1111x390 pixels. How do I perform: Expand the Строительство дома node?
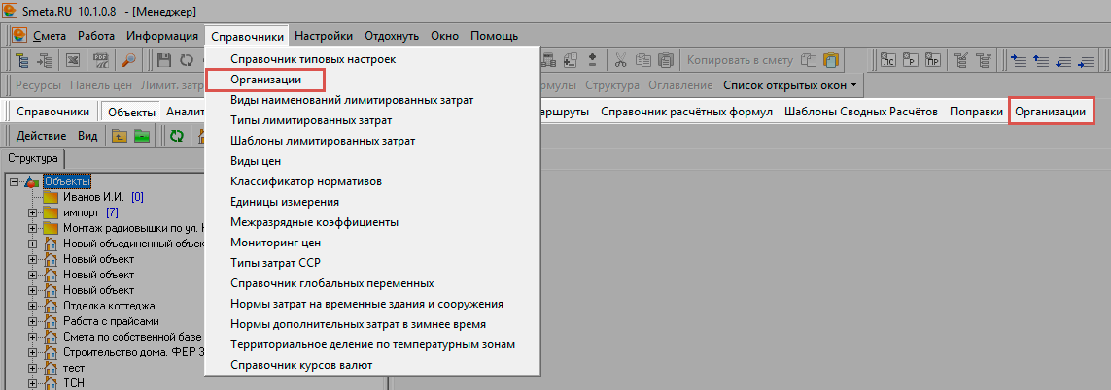coord(32,352)
